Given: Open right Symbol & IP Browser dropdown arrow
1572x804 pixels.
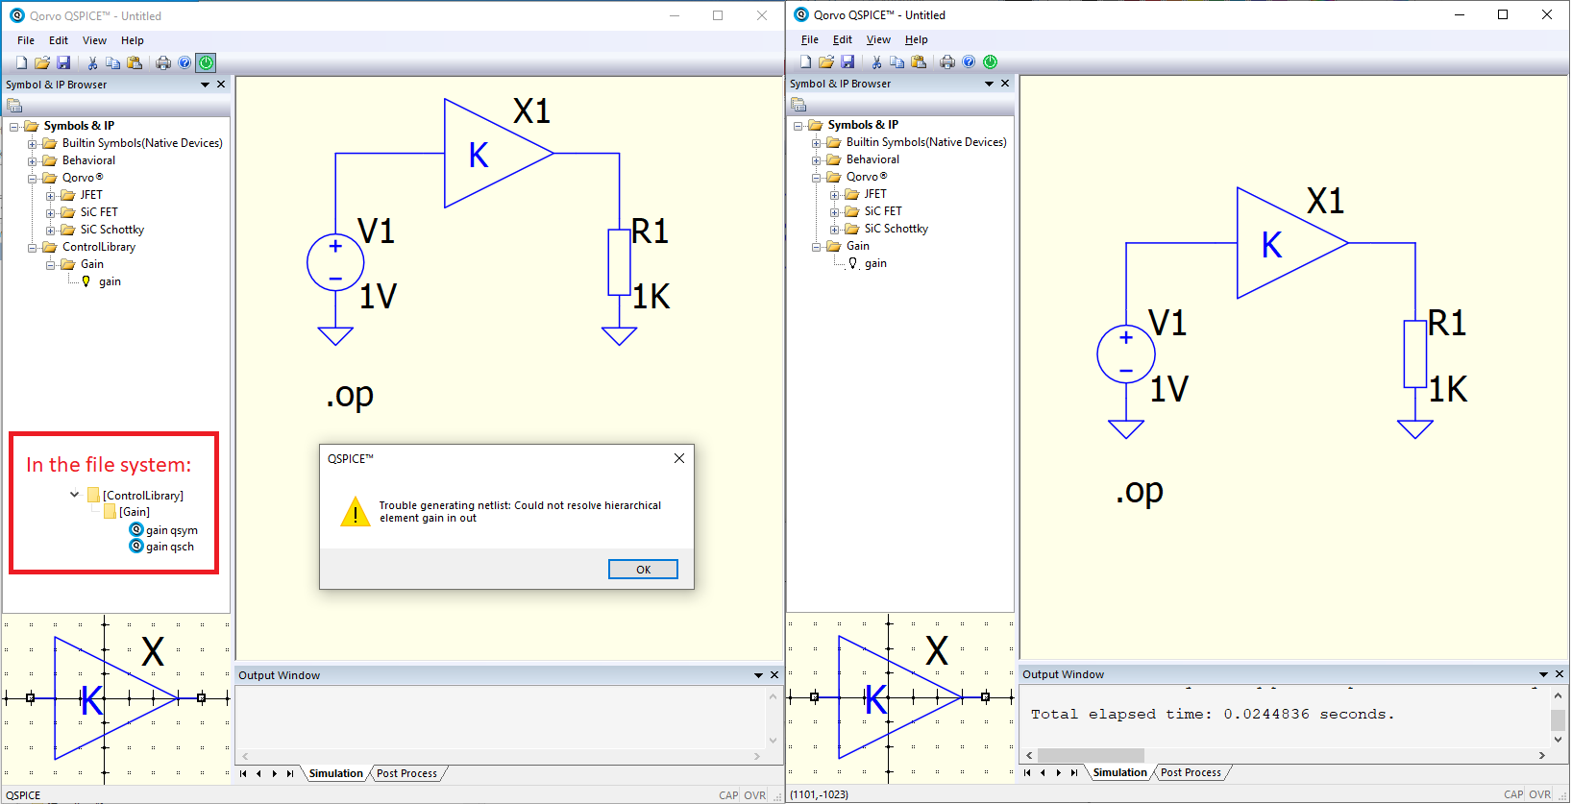Looking at the screenshot, I should [989, 84].
